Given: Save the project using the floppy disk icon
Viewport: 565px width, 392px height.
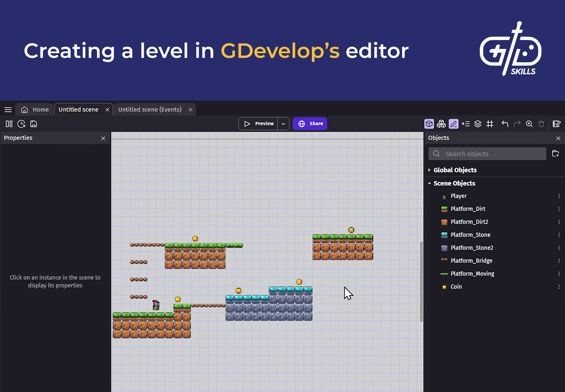Looking at the screenshot, I should (x=33, y=123).
